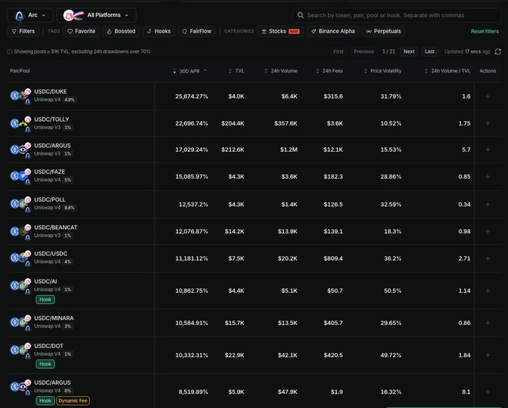Click plus action for USDC/POLL row

click(488, 205)
